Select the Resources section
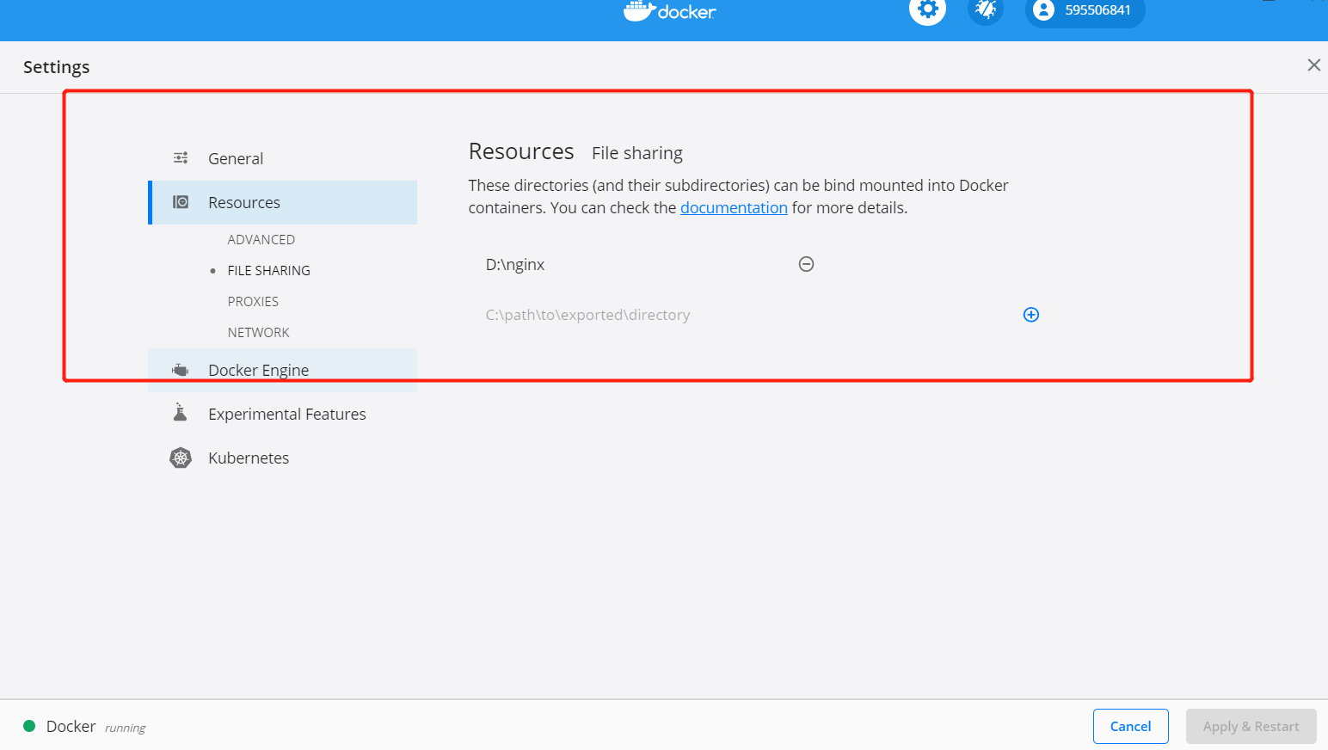1328x750 pixels. (x=282, y=202)
